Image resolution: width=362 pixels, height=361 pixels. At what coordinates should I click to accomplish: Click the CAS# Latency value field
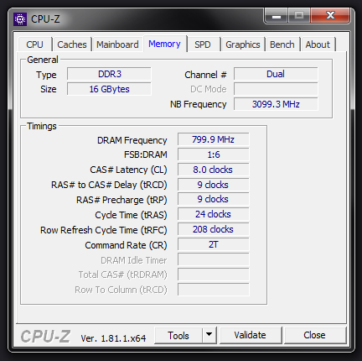(213, 170)
